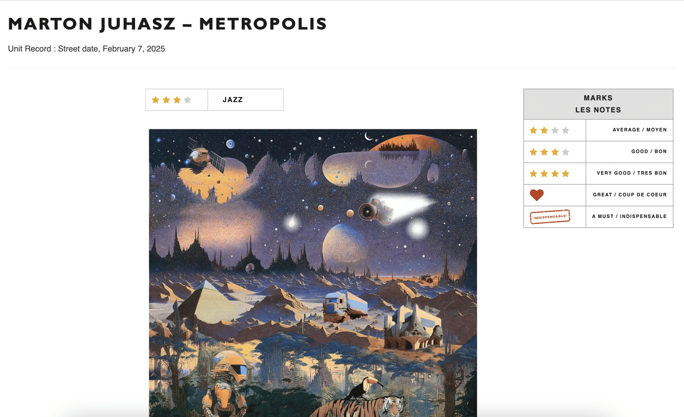Click the Marton Juhasz – Metropolis title

coord(167,24)
